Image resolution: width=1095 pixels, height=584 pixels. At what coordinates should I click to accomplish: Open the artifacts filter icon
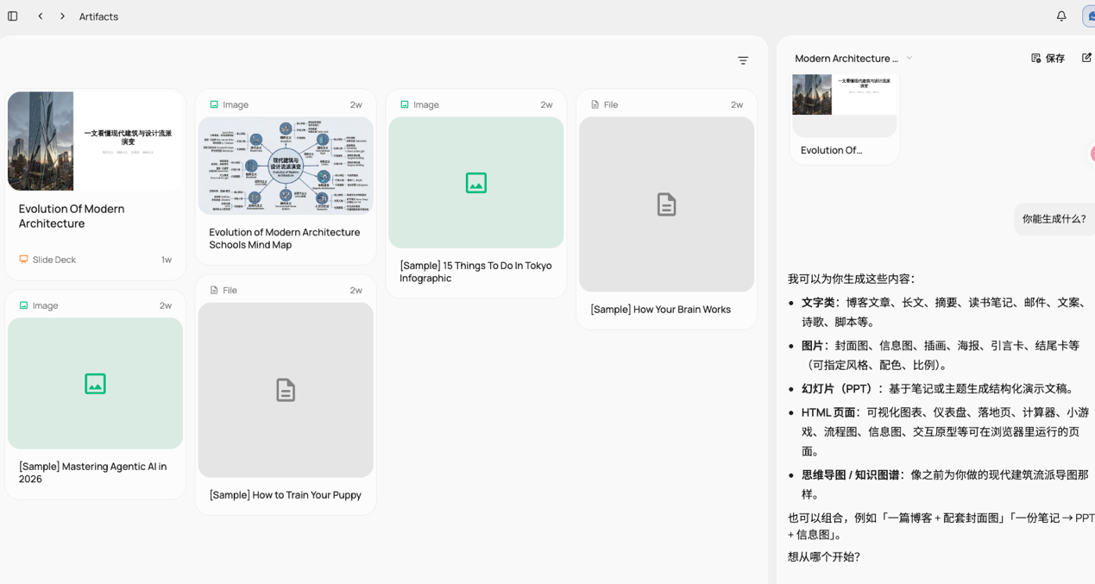[743, 60]
